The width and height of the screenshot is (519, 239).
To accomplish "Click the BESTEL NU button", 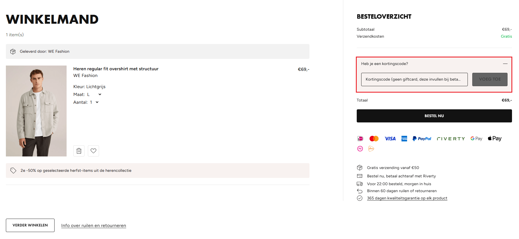I will click(434, 116).
